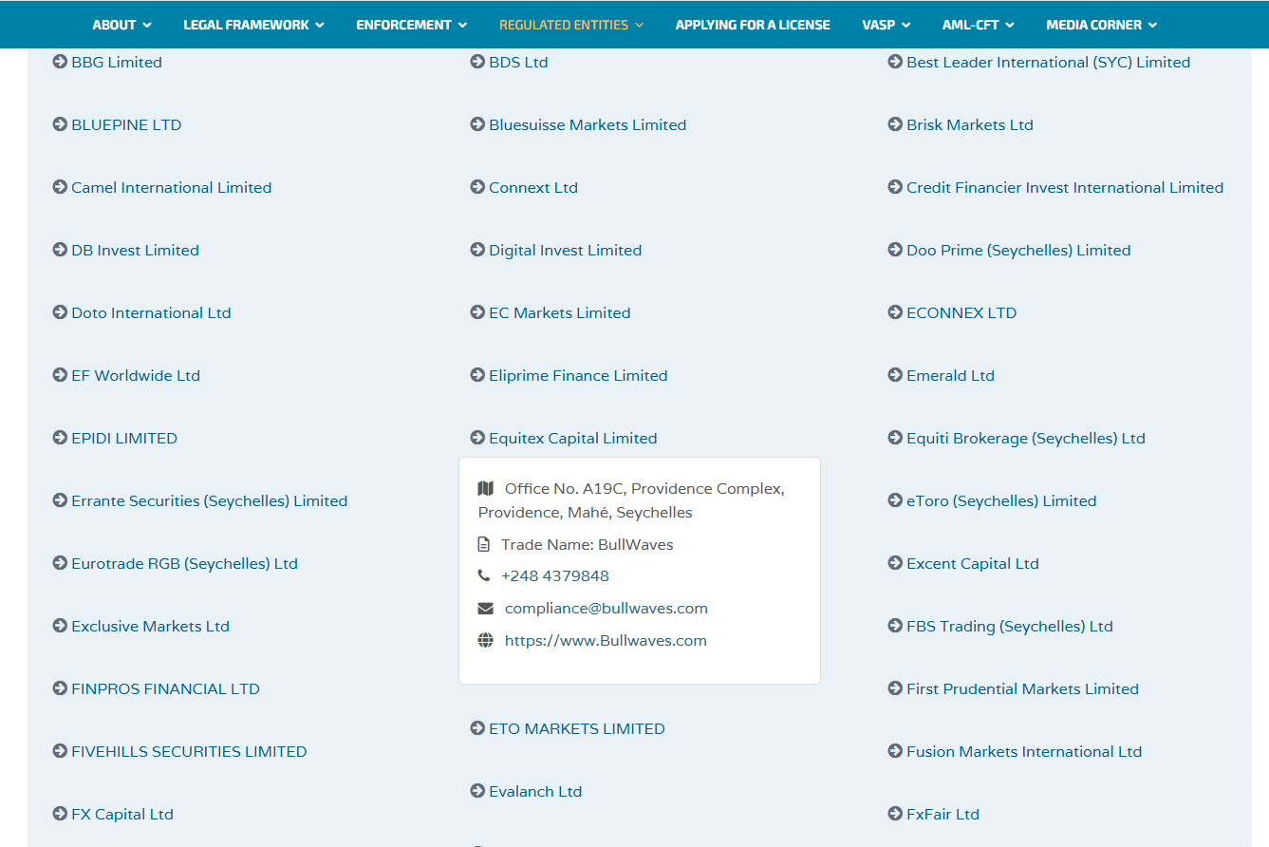Click the globe icon beside the Bullwaves website
The height and width of the screenshot is (847, 1269).
(486, 641)
